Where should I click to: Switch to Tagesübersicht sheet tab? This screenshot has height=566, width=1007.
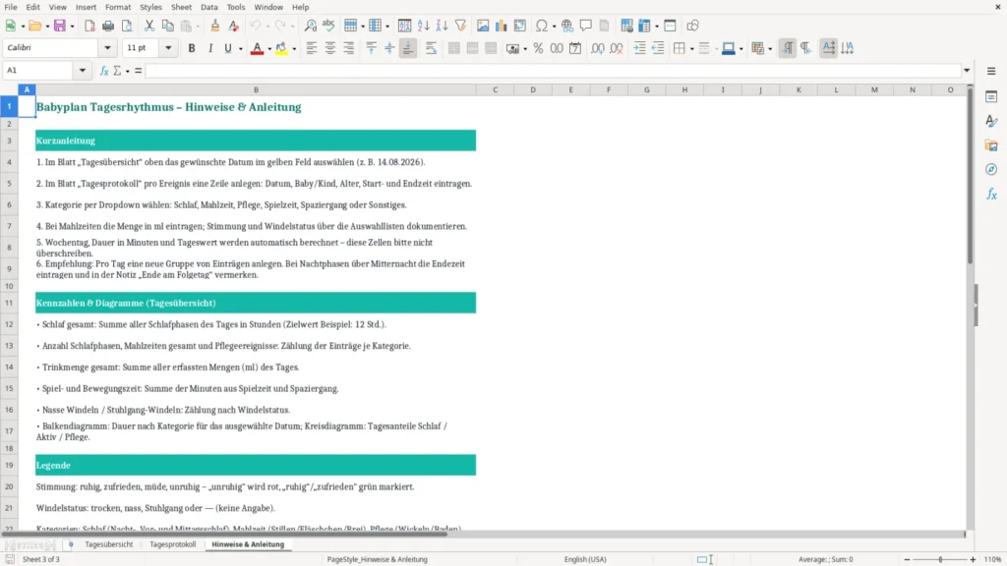click(108, 544)
